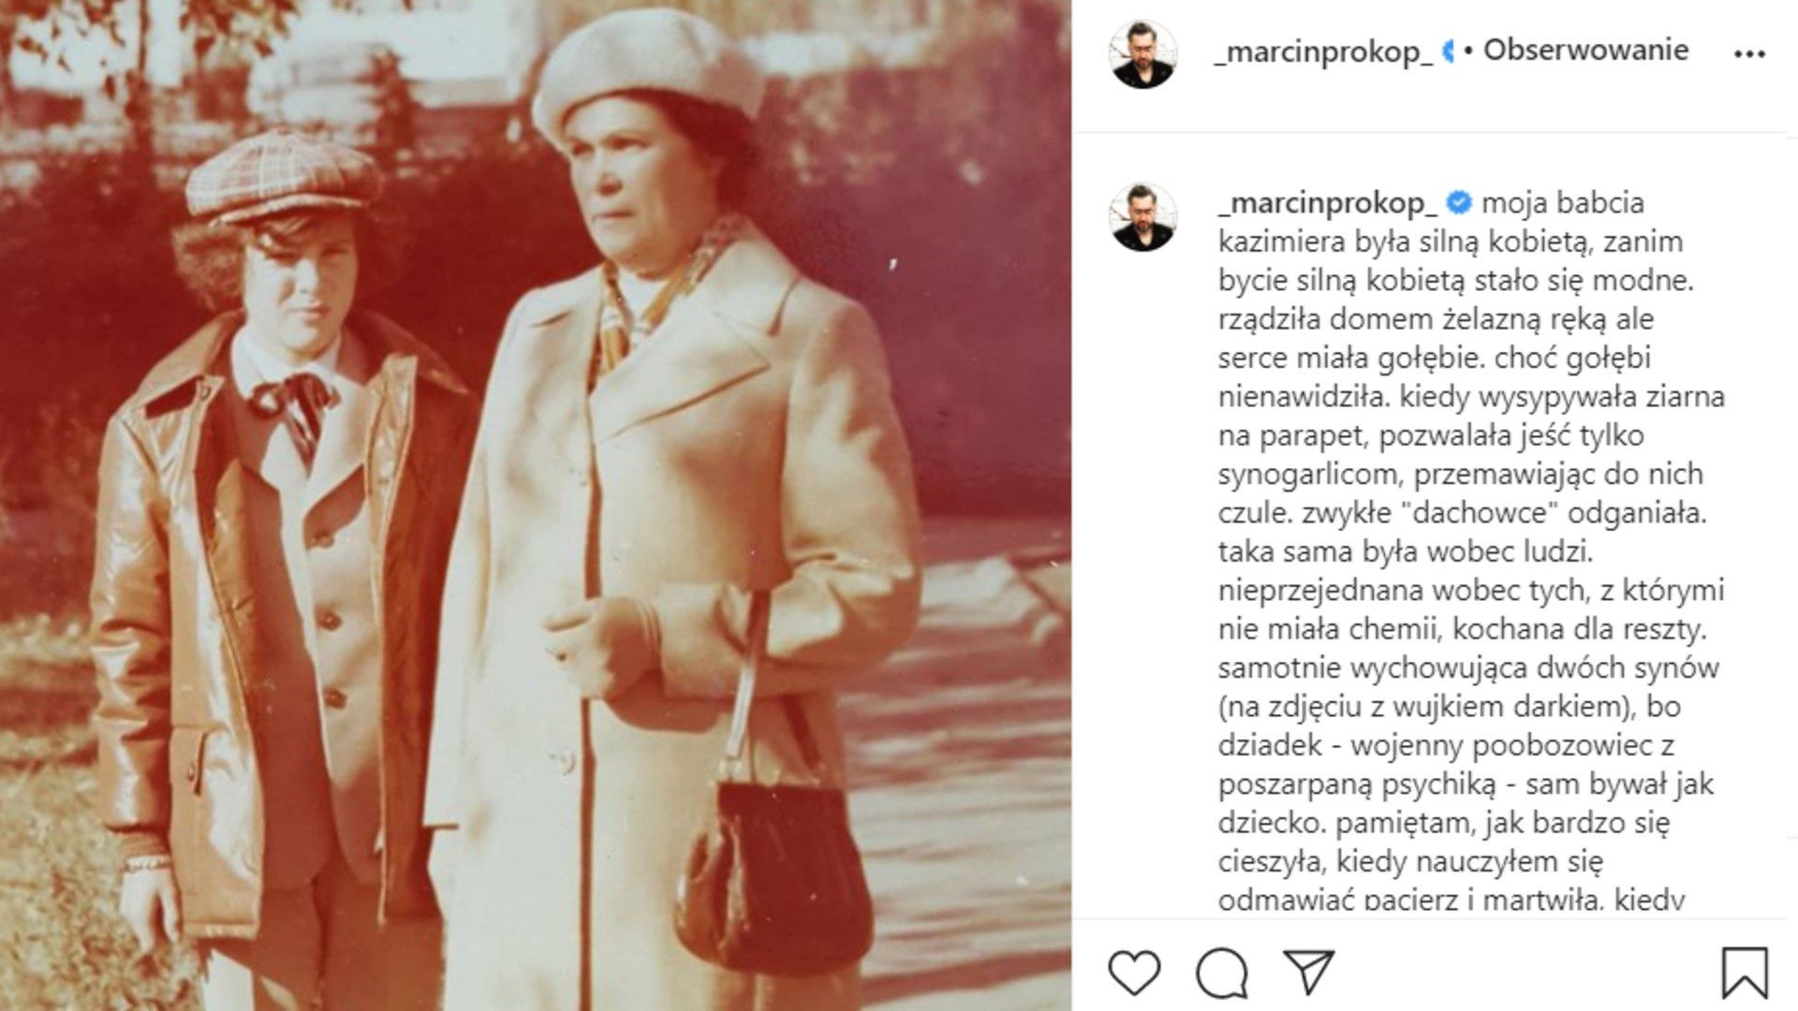Viewport: 1798px width, 1011px height.
Task: Click the verified badge next to header username
Action: 1448,51
